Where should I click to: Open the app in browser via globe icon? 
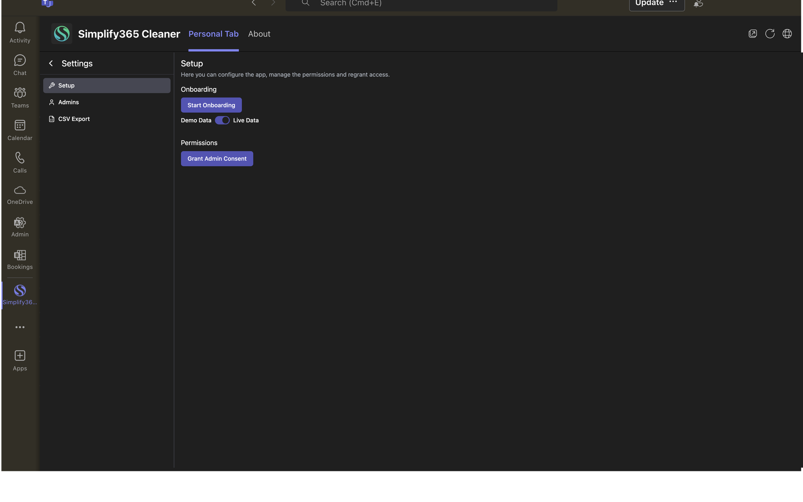coord(787,34)
